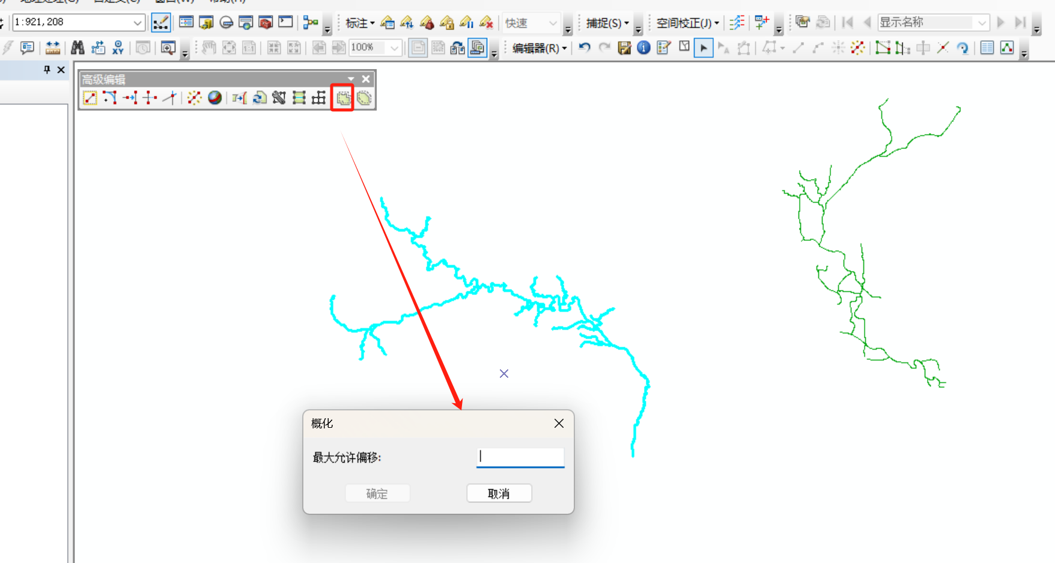This screenshot has width=1055, height=563.
Task: Click the blue Identify info icon
Action: (643, 47)
